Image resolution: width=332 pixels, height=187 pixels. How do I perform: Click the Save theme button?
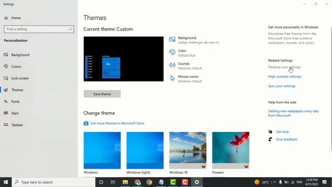pyautogui.click(x=102, y=94)
